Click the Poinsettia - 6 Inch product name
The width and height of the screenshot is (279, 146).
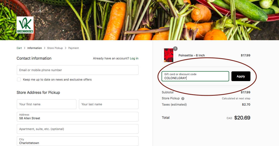192,55
